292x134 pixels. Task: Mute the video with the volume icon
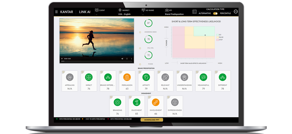(122, 59)
